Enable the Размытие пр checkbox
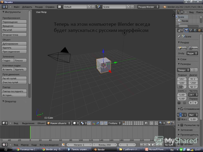Viewport: 203px width, 152px height. [x=182, y=125]
